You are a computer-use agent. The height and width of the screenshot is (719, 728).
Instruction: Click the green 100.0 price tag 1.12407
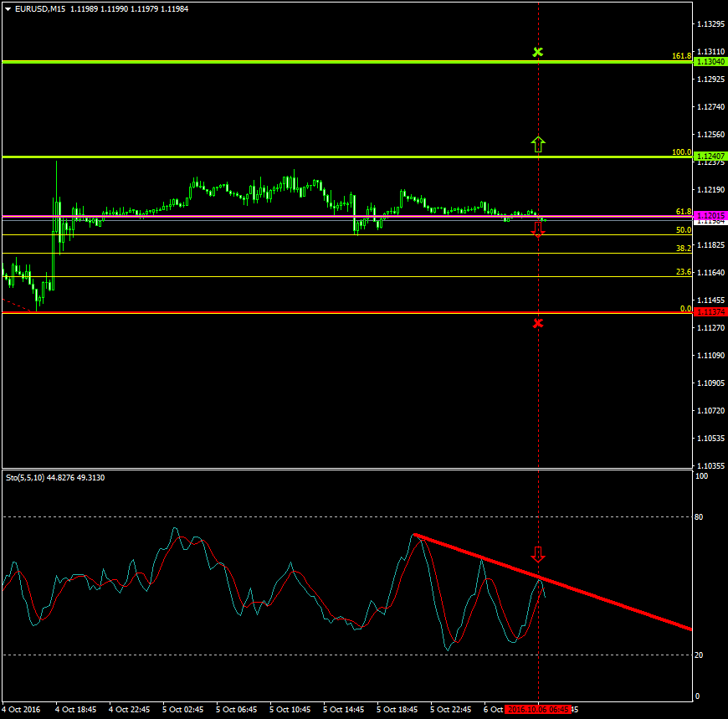pyautogui.click(x=710, y=155)
